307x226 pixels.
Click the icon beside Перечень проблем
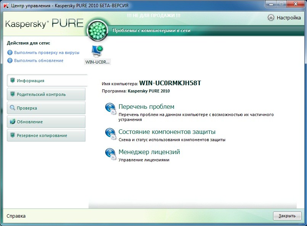pyautogui.click(x=111, y=109)
